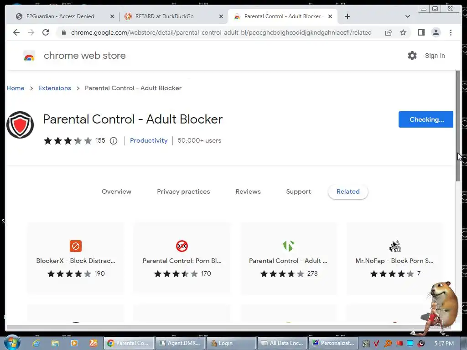Viewport: 467px width, 350px height.
Task: Open media player from taskbar
Action: [74, 343]
